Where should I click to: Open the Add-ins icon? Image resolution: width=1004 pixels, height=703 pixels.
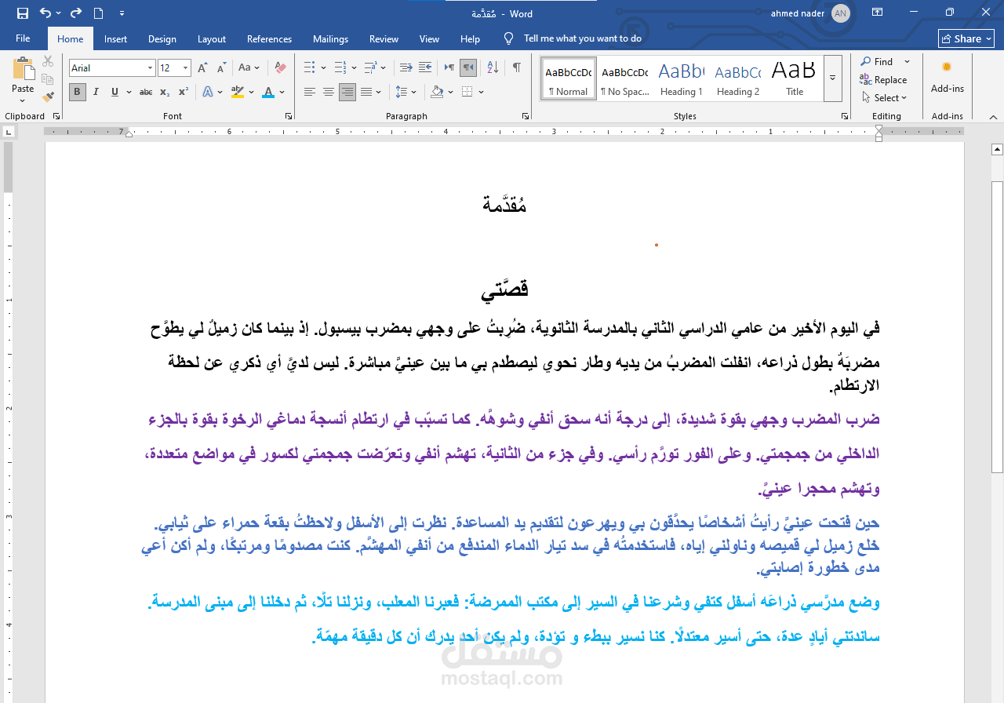(947, 76)
